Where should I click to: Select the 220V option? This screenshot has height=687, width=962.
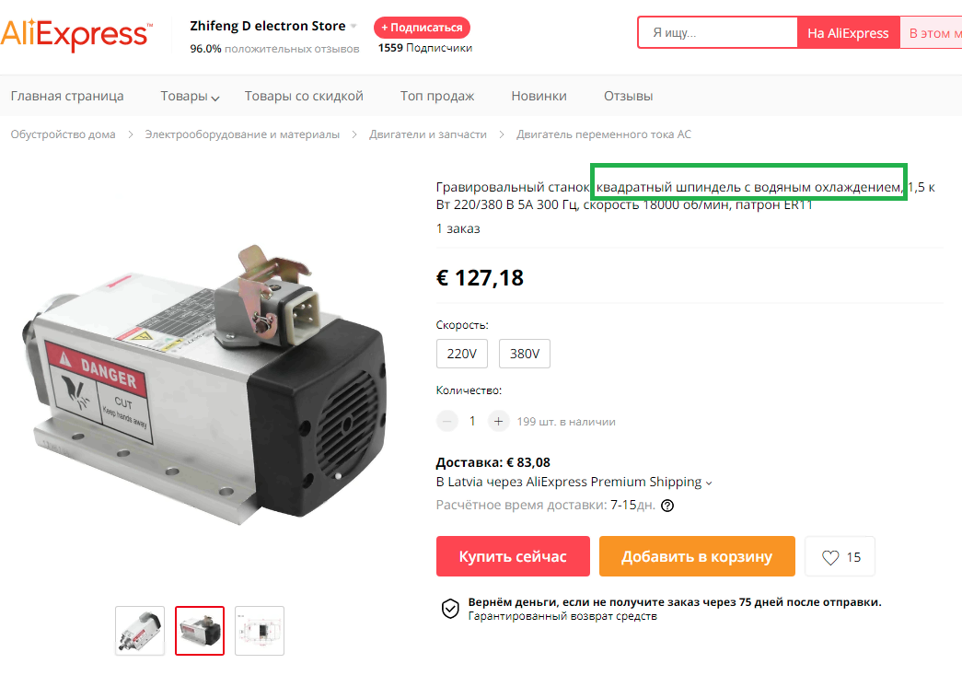pos(462,354)
